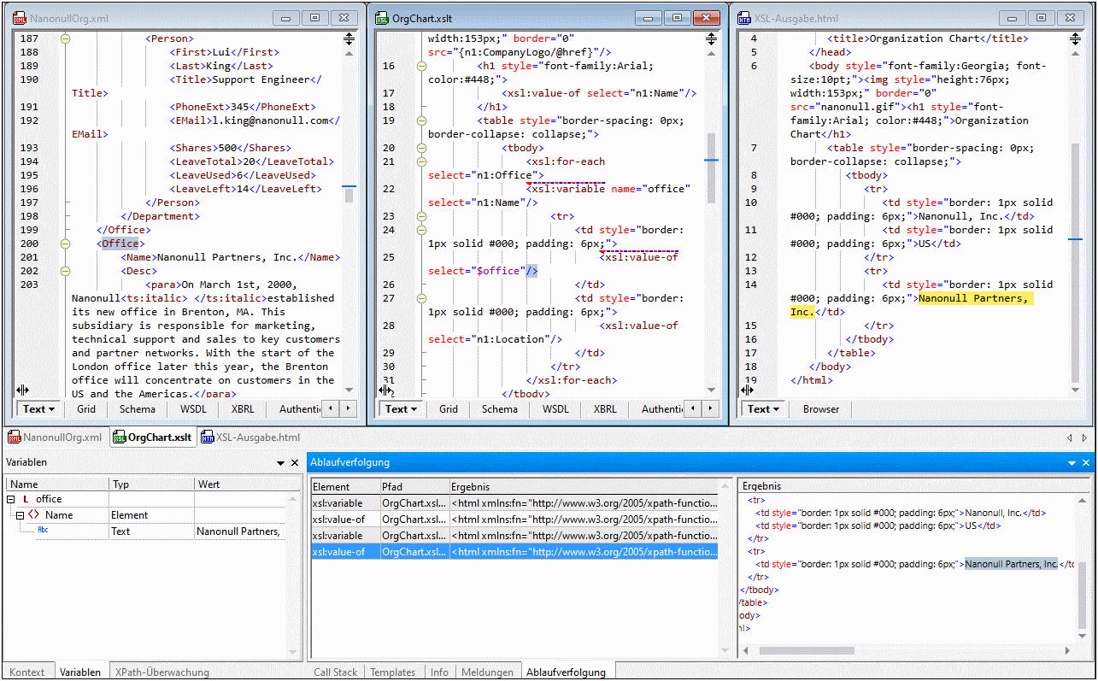Screen dimensions: 1098x681
Task: Click the split-view icon atop OrgChart.xslt editor
Action: [x=712, y=38]
